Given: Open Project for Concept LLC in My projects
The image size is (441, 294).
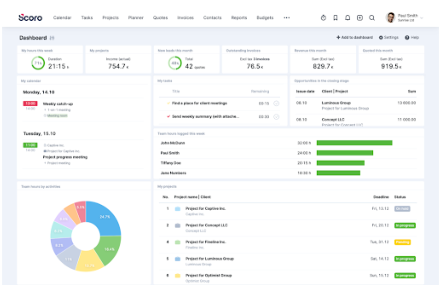Looking at the screenshot, I should pos(206,225).
